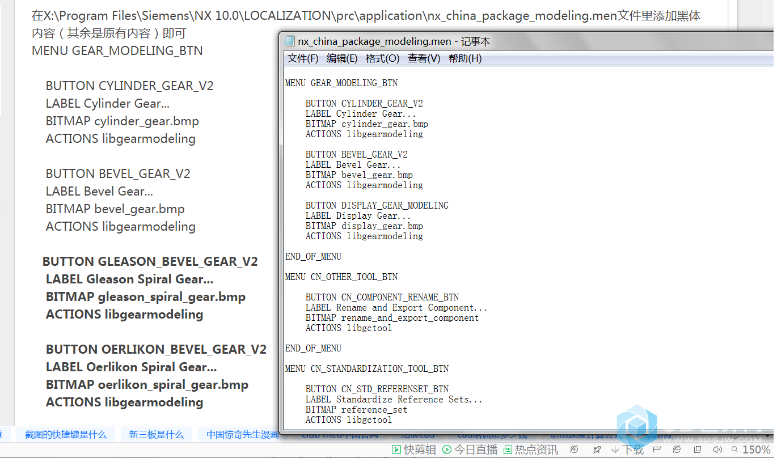The height and width of the screenshot is (458, 777).
Task: Click bold line BITMAP gleason_spiral_gear.bmp
Action: (x=146, y=296)
